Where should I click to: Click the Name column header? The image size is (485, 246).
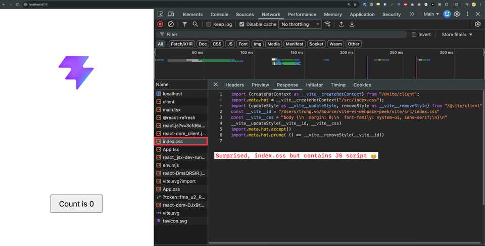pos(181,85)
